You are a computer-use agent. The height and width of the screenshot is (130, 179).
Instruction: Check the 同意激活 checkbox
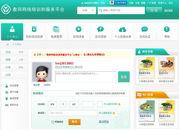(x=53, y=122)
